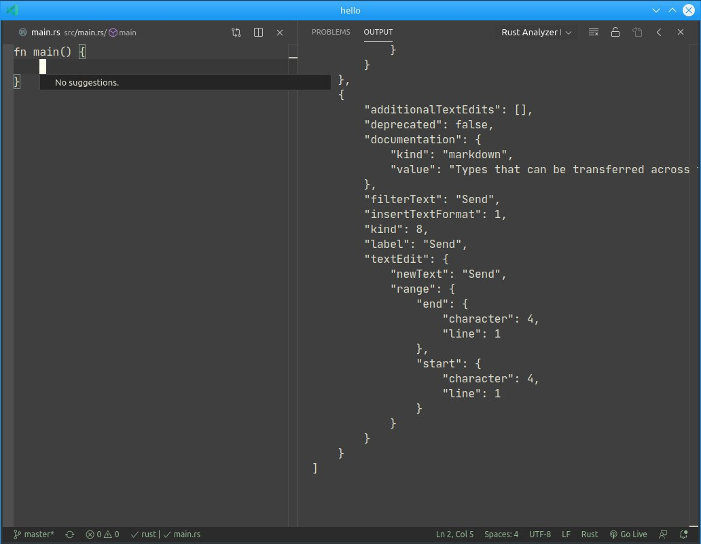
Task: Close the main.rs editor tab
Action: [280, 33]
